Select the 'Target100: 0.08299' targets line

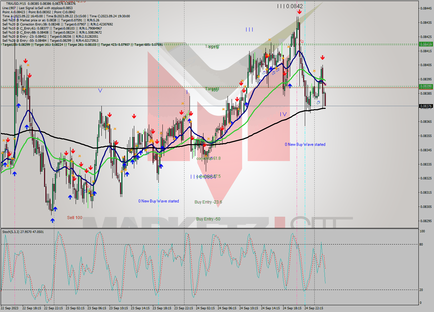pyautogui.click(x=82, y=44)
